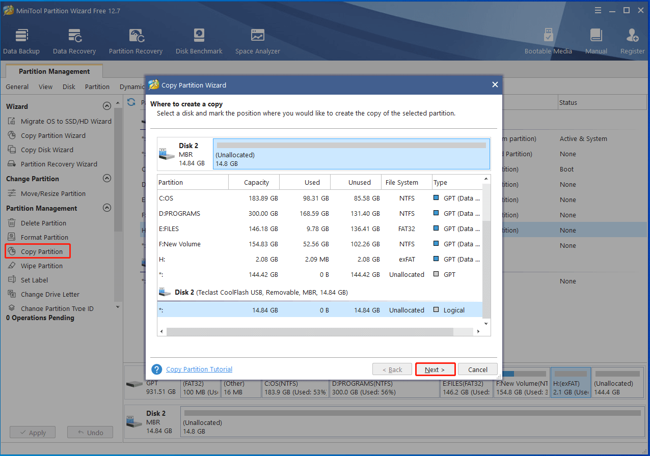Open the Partition menu
This screenshot has height=456, width=650.
(97, 87)
